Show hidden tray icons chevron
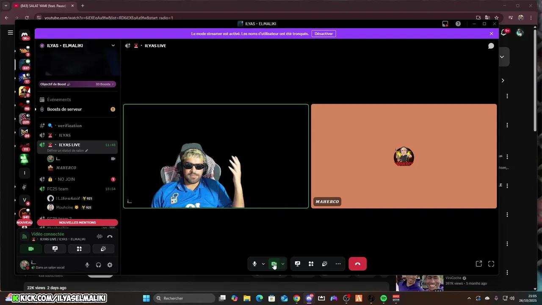Screen dimensions: 542x305 (469, 298)
